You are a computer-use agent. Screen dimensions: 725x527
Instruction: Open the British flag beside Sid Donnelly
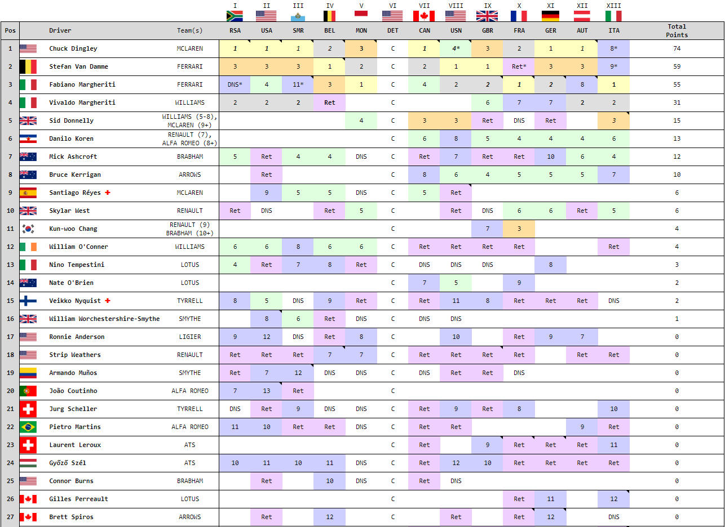tap(28, 120)
